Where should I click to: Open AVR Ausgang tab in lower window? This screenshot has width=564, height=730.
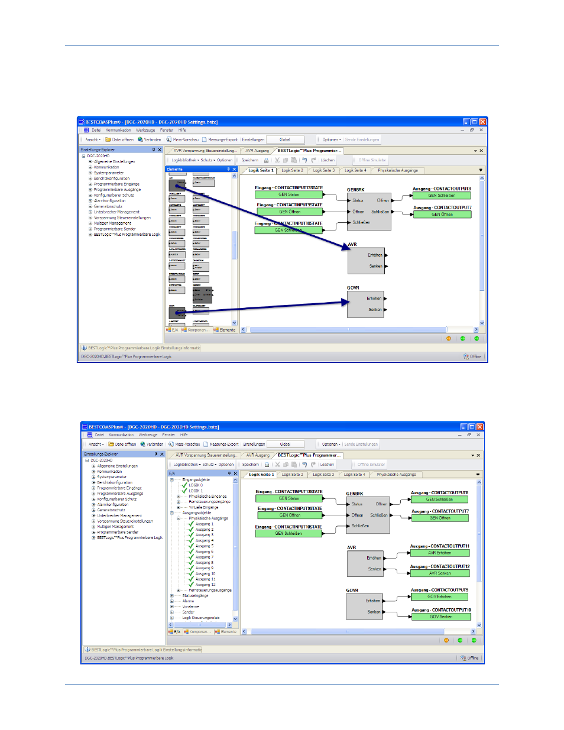click(x=258, y=455)
